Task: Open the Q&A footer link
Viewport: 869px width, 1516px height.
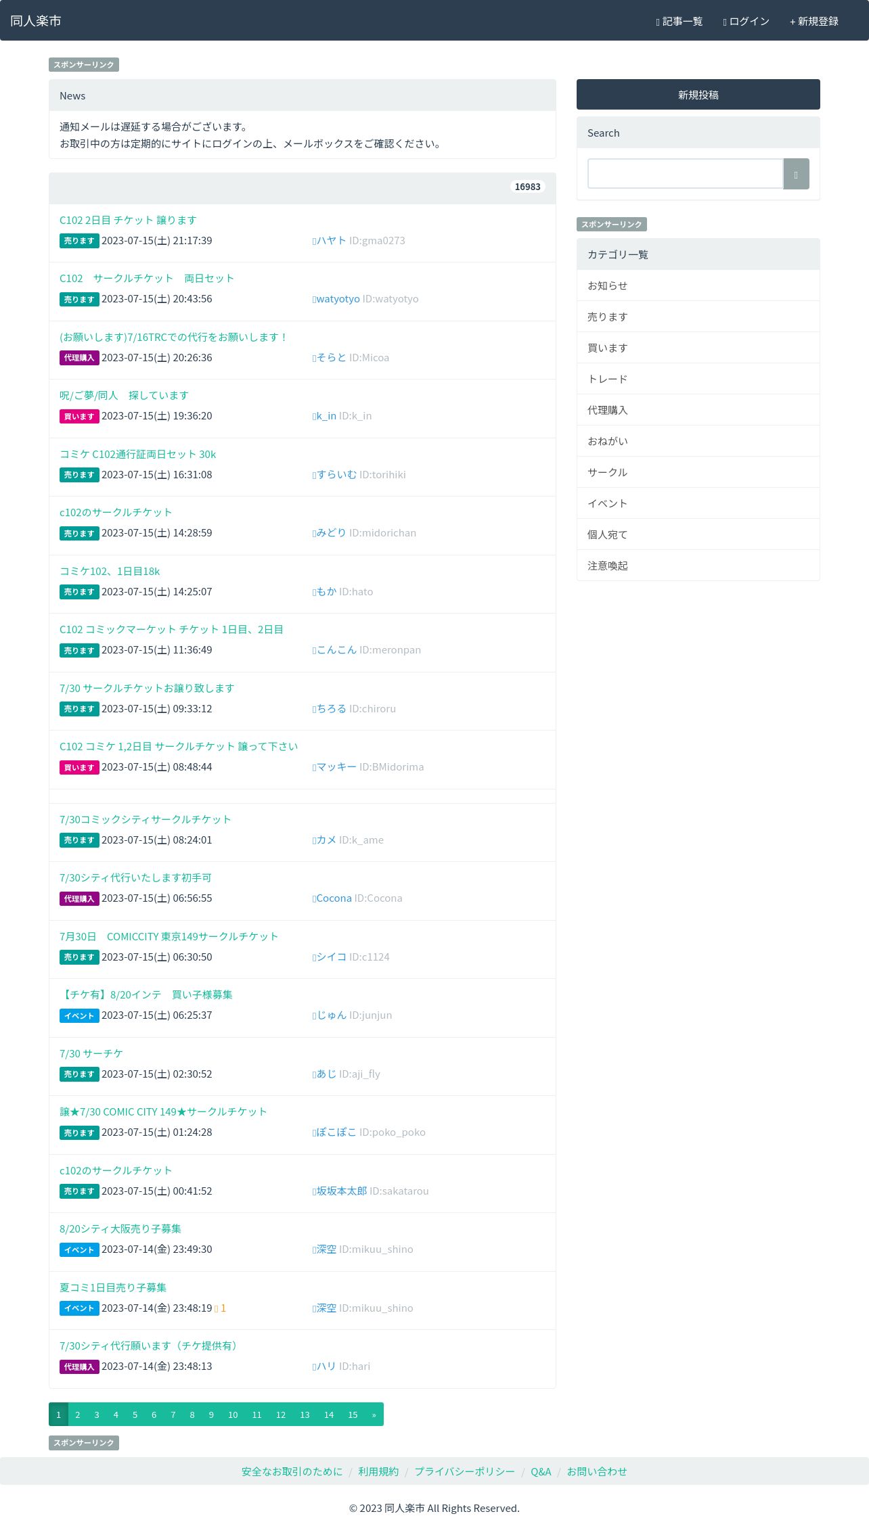Action: 541,1471
